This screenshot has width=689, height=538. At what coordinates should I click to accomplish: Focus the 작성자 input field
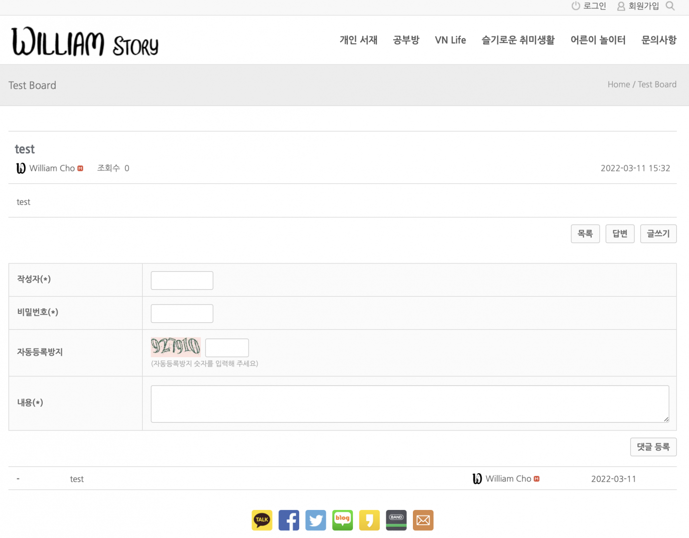[182, 281]
